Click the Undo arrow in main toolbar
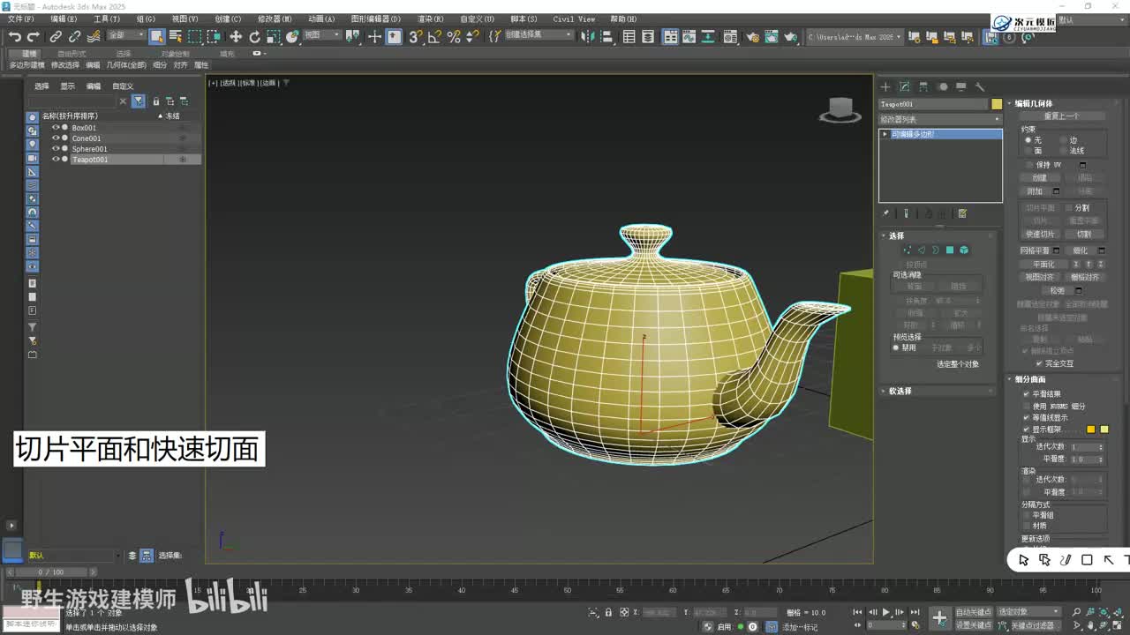1130x635 pixels. click(x=15, y=36)
